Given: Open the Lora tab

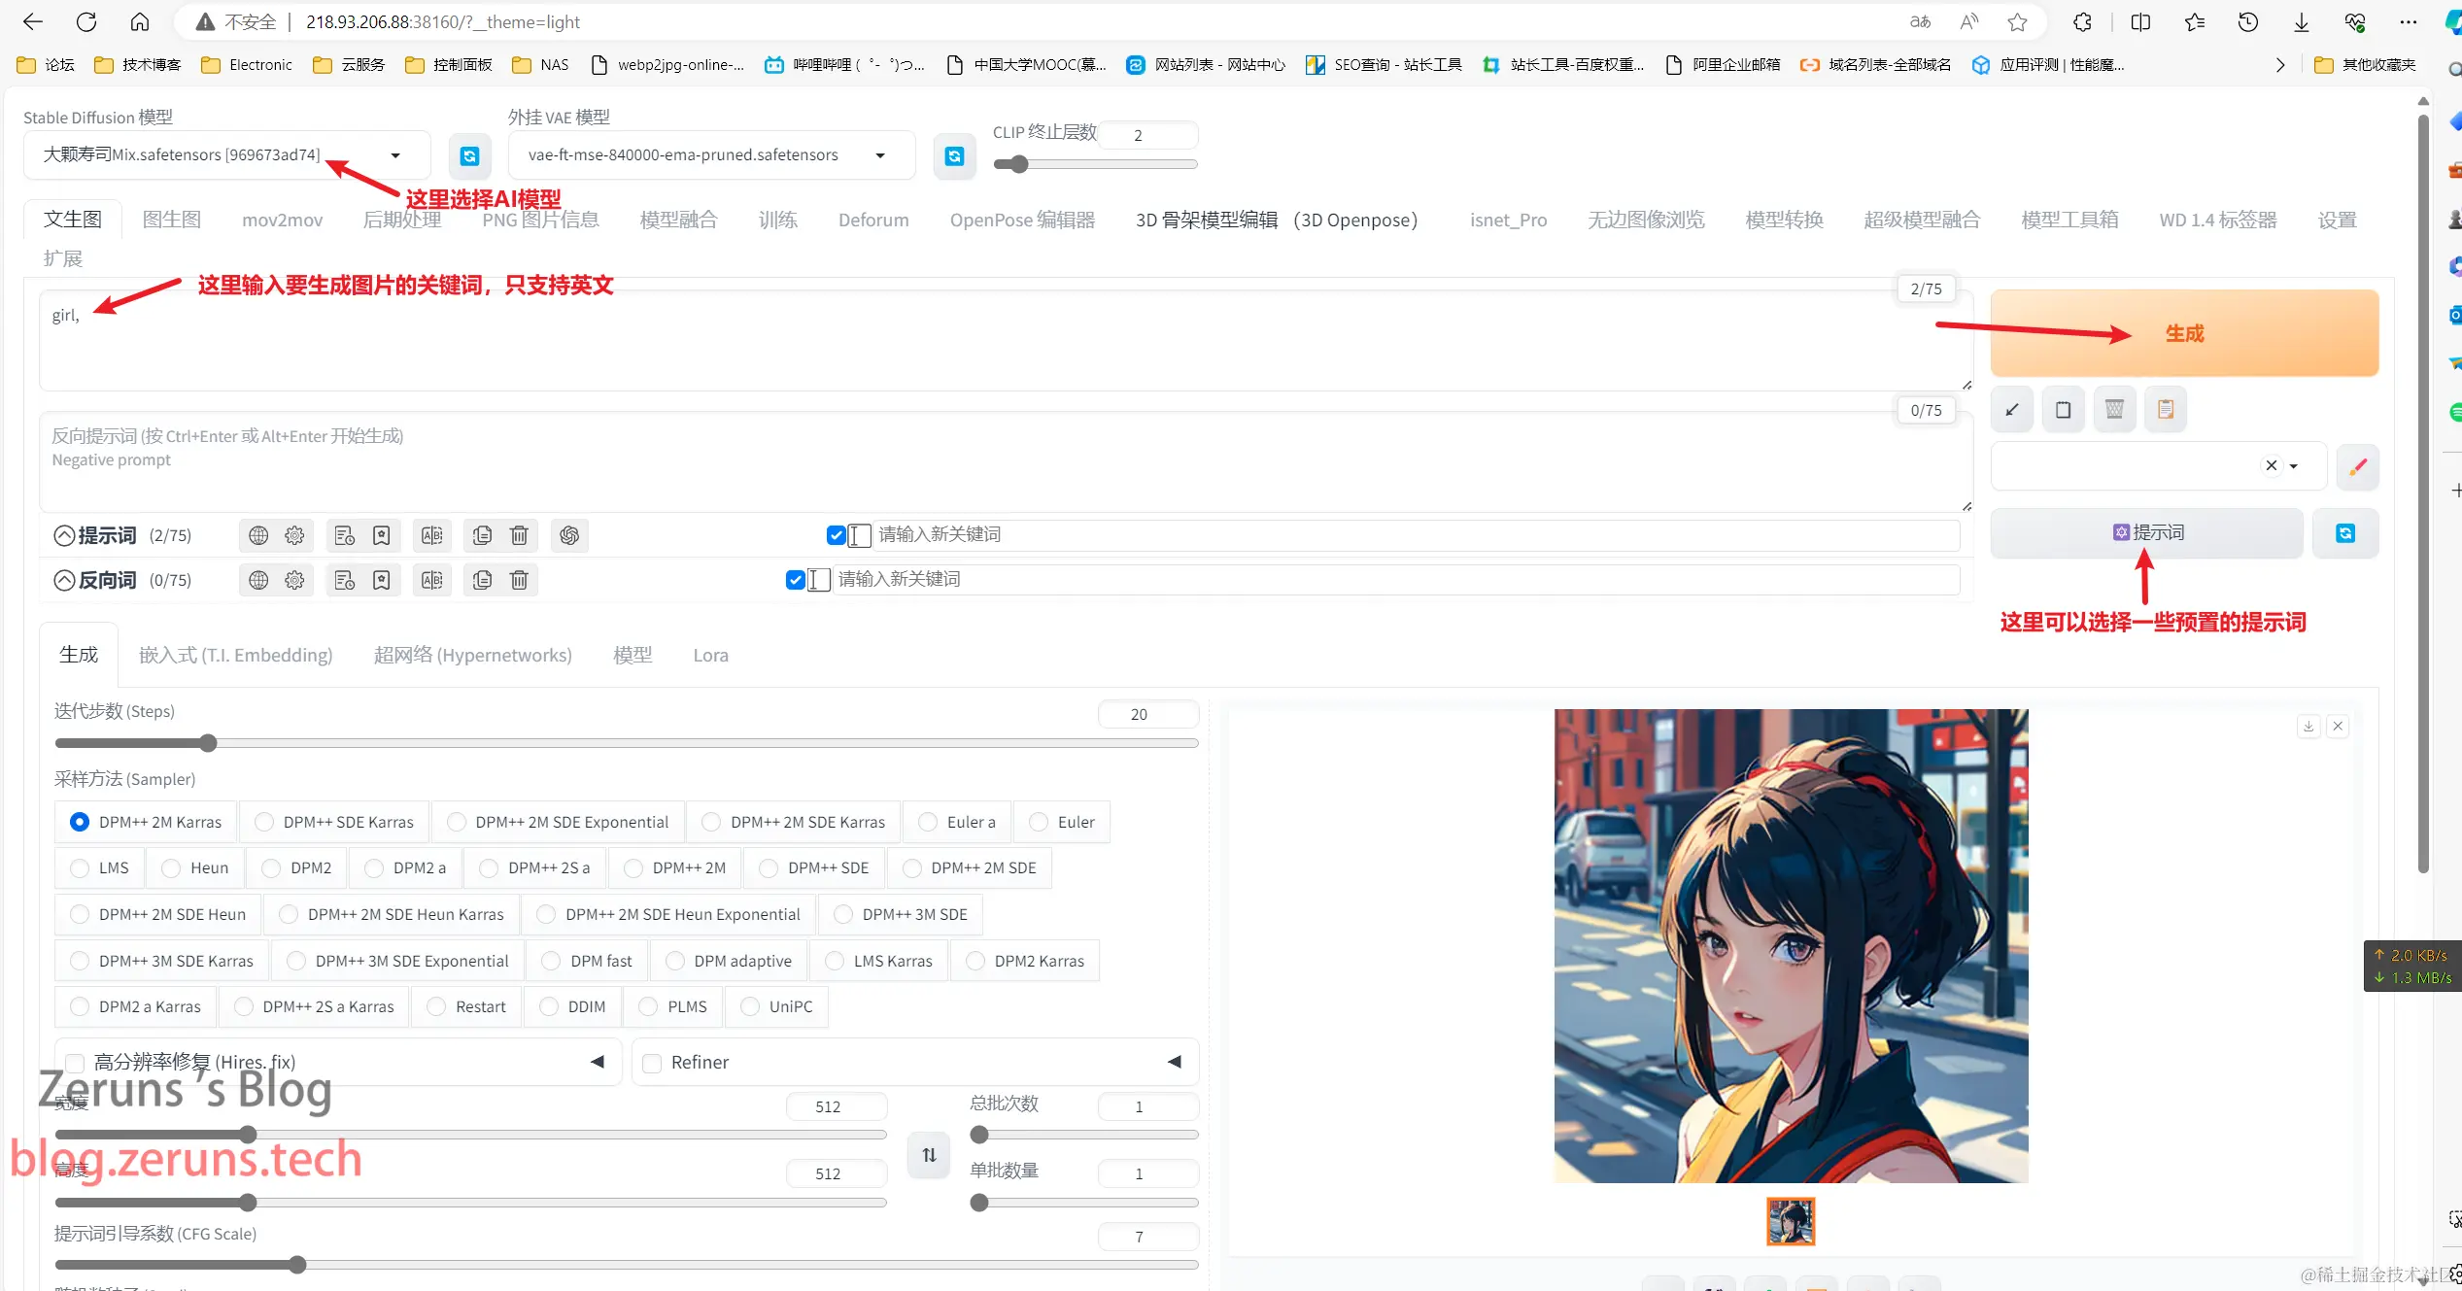Looking at the screenshot, I should click(710, 655).
